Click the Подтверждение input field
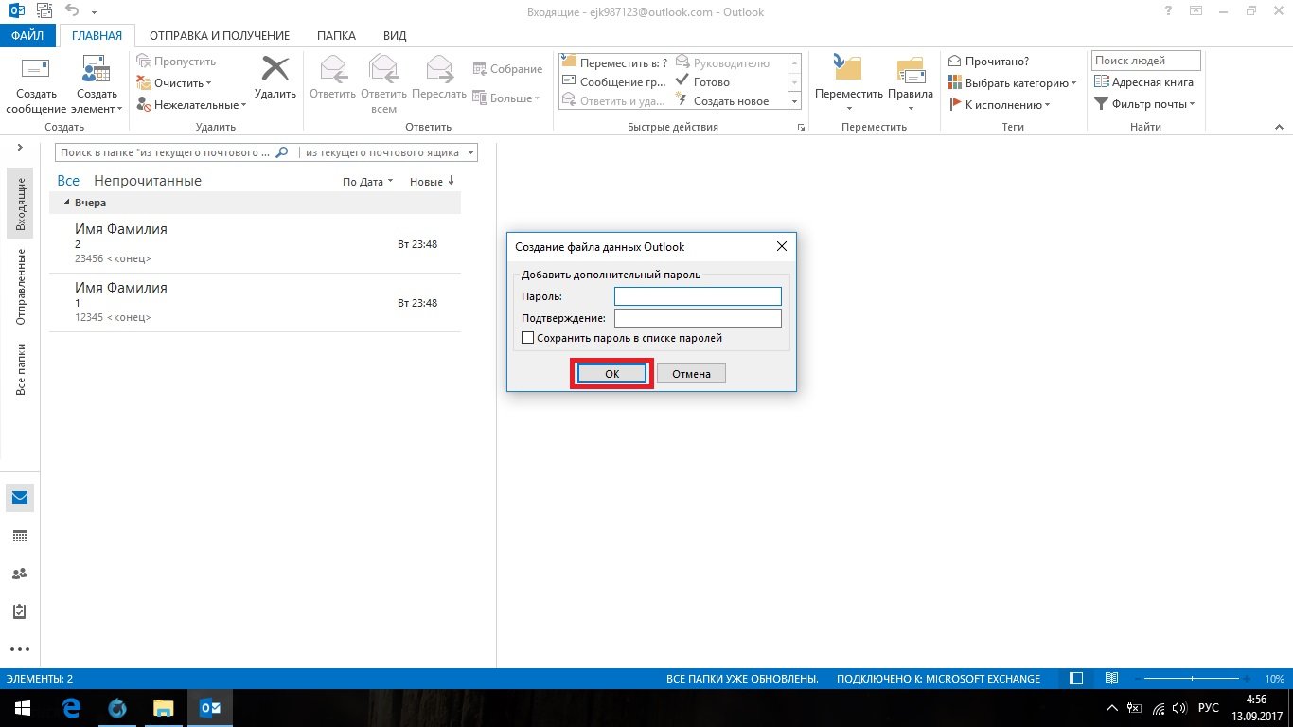 point(698,318)
